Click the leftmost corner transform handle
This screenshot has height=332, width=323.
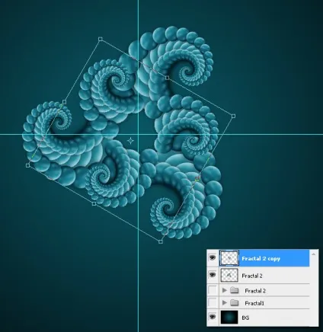(27, 165)
